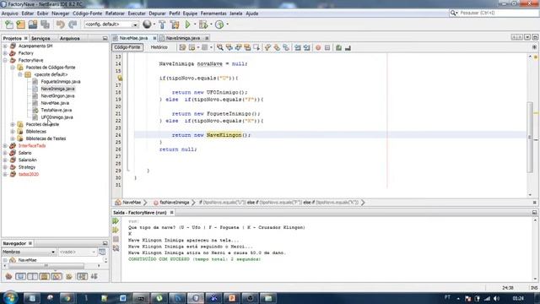Click fazNaveInimiga breadcrumb at editor bottom
The height and width of the screenshot is (304, 540).
(x=175, y=203)
